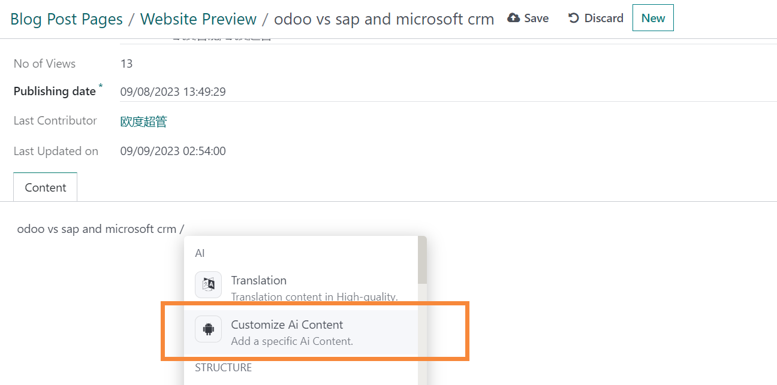Click the Last Contributor label
The height and width of the screenshot is (385, 777).
click(x=55, y=120)
